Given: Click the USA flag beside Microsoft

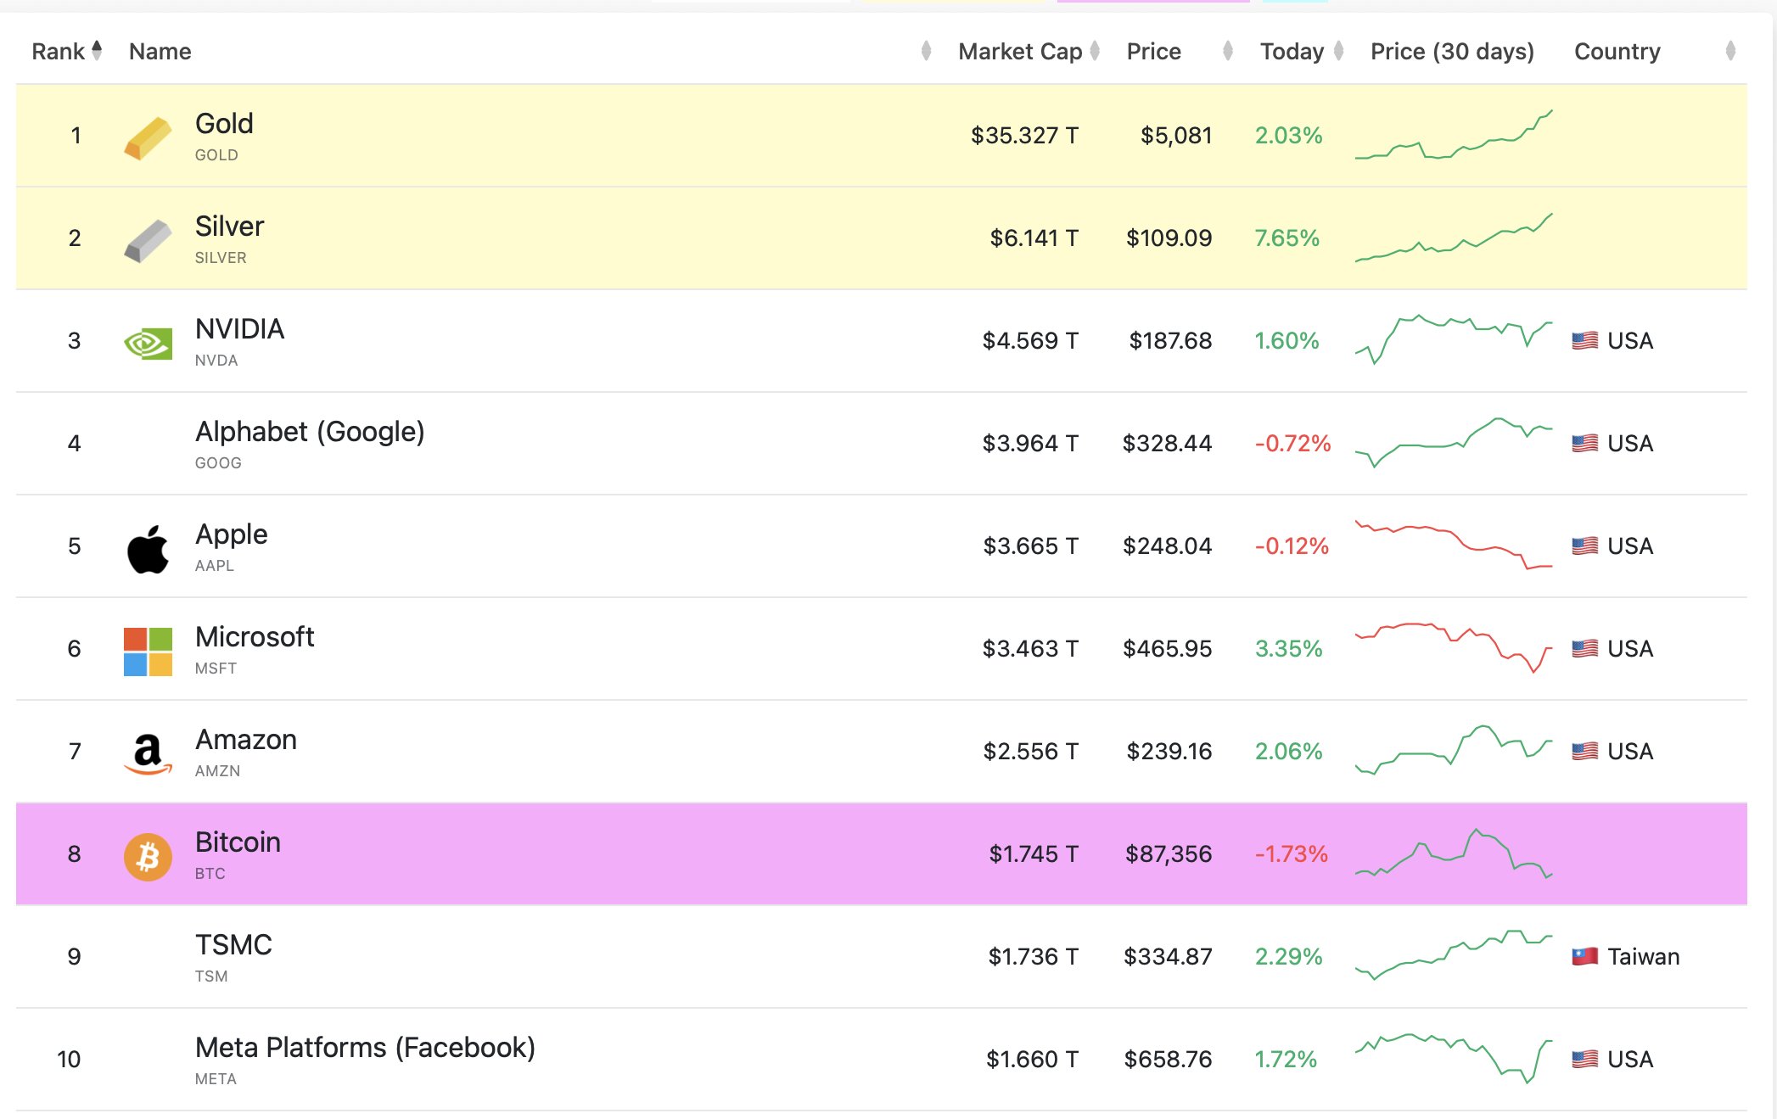Looking at the screenshot, I should (x=1584, y=649).
